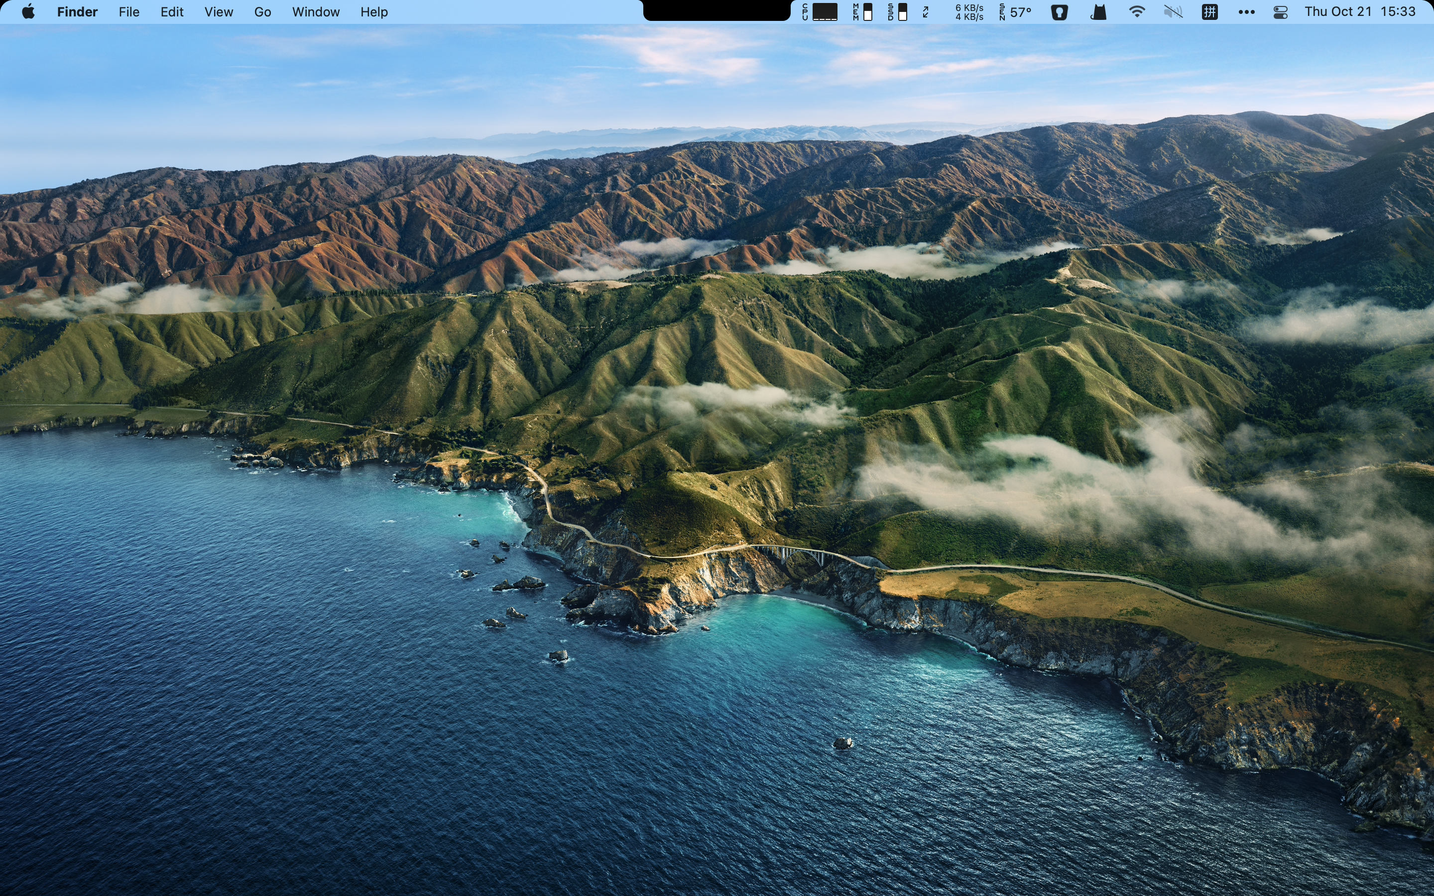Open the Wi-Fi status menu
The image size is (1434, 896).
tap(1137, 12)
